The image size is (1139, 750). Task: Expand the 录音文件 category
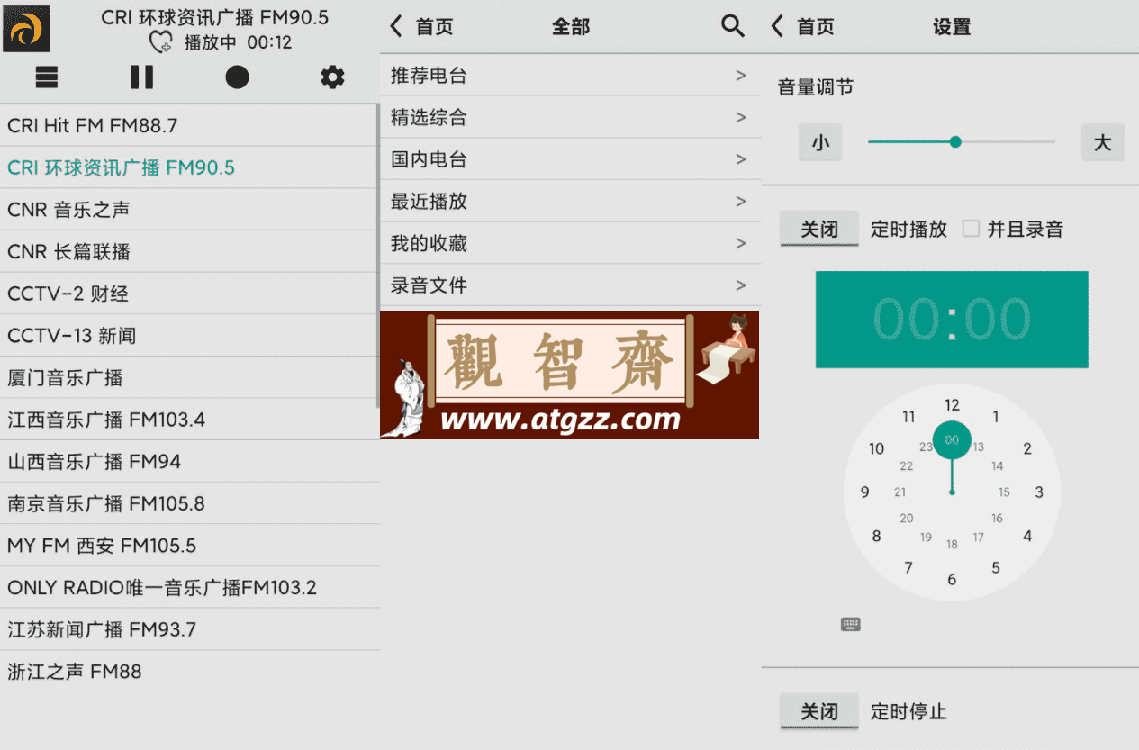(570, 285)
